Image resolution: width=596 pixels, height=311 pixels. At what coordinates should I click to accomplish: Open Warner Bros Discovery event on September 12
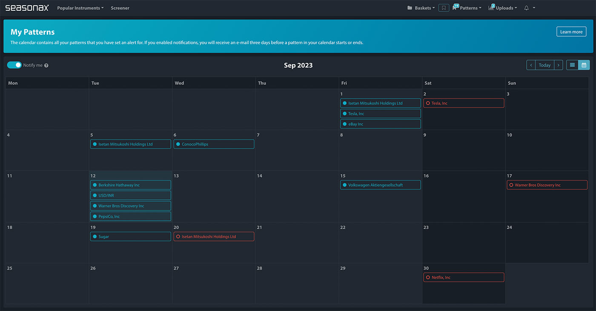[x=130, y=206]
